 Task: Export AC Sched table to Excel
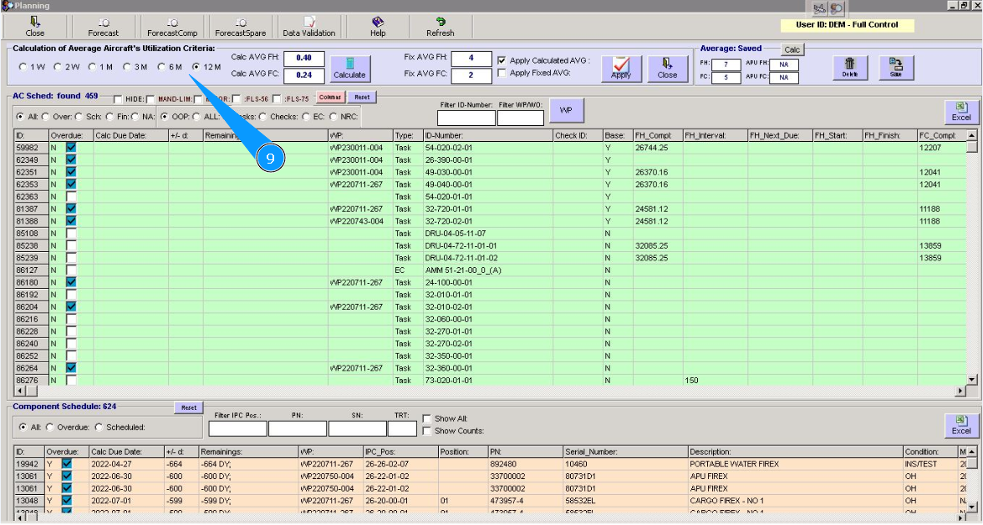point(961,112)
